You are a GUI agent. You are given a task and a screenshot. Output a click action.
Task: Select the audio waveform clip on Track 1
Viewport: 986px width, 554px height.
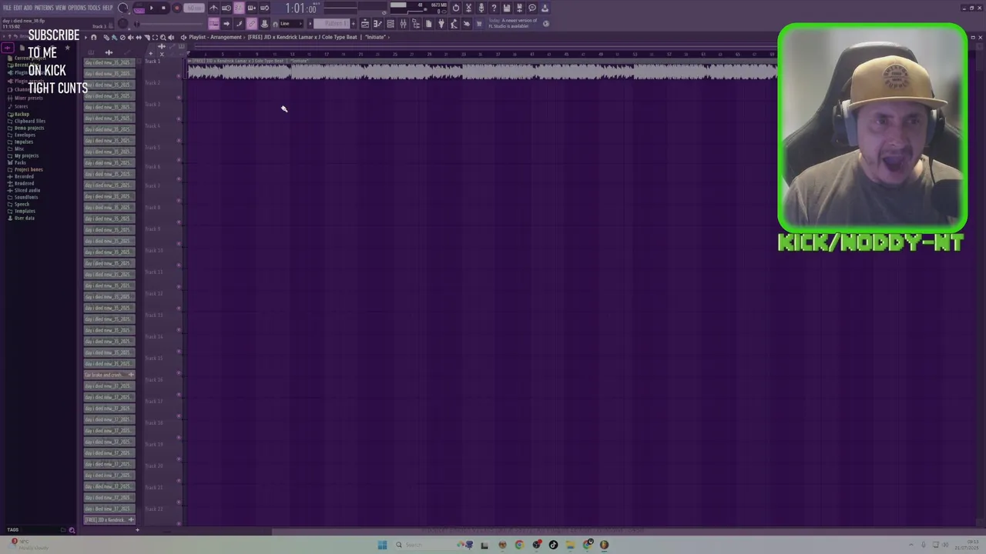pyautogui.click(x=481, y=69)
